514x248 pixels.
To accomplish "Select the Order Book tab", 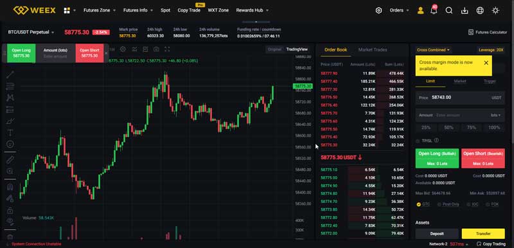I will (x=335, y=50).
